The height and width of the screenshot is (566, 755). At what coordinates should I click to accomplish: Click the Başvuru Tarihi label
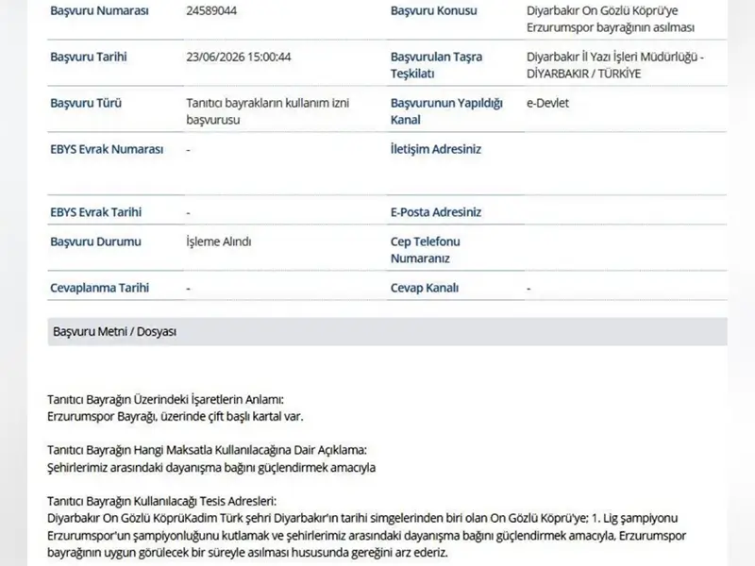click(x=89, y=57)
